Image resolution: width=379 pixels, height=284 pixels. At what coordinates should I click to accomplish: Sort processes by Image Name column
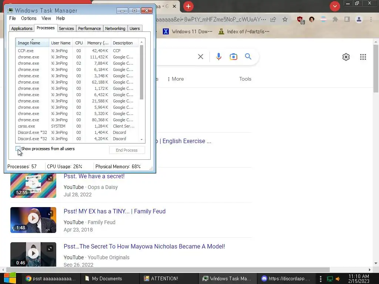33,43
